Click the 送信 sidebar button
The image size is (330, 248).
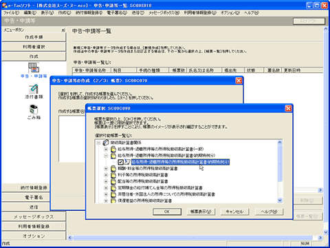point(26,207)
